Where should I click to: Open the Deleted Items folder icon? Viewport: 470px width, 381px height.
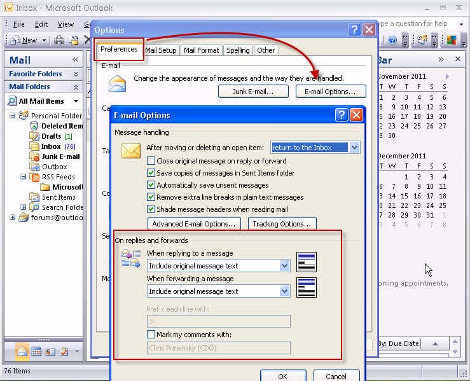coord(34,126)
